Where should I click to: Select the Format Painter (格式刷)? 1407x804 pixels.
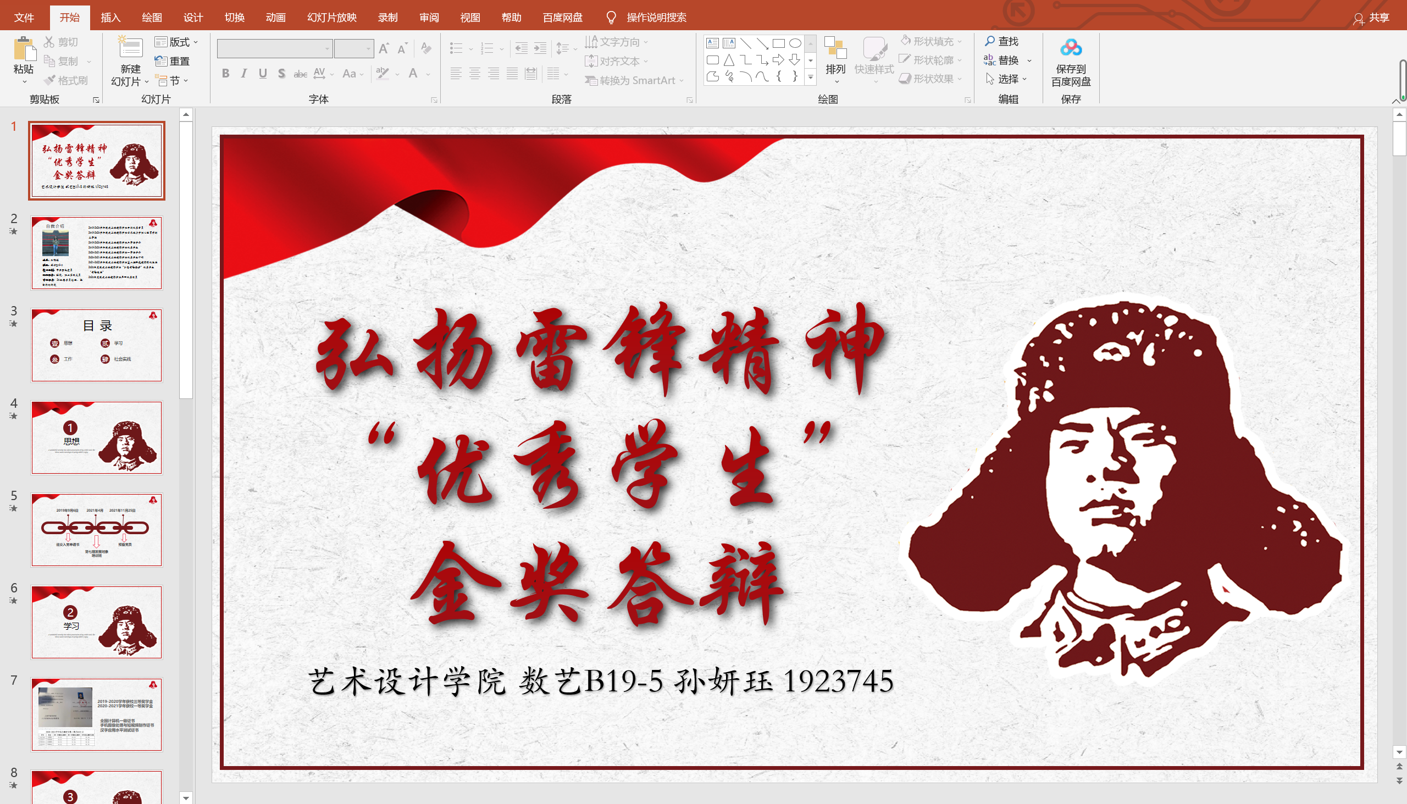(x=66, y=81)
